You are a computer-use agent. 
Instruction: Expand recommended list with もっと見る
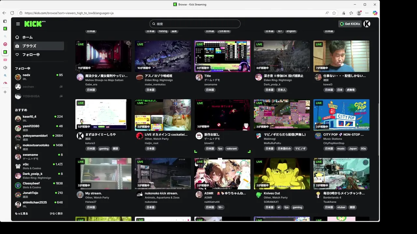point(22,214)
